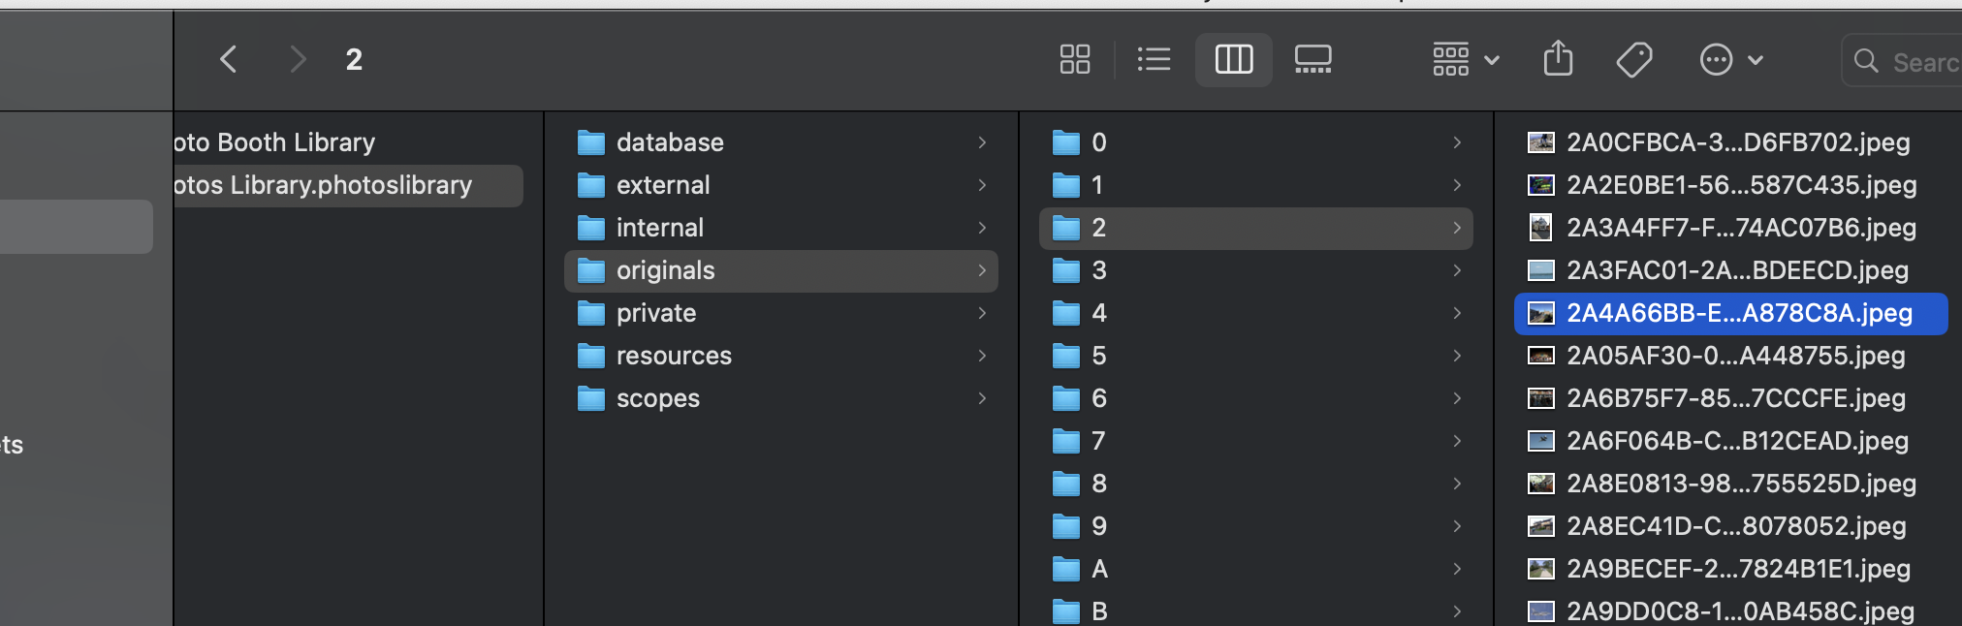Click thumbnail icon of 2A8EC41D-C...8078052.jpeg
1962x626 pixels.
tap(1540, 526)
